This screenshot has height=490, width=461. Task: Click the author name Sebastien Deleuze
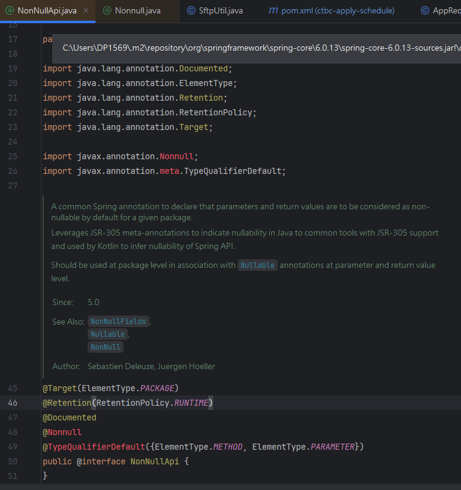(x=121, y=366)
